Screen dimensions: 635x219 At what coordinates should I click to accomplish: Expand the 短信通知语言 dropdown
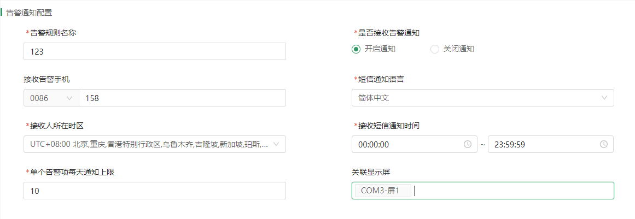tap(483, 98)
